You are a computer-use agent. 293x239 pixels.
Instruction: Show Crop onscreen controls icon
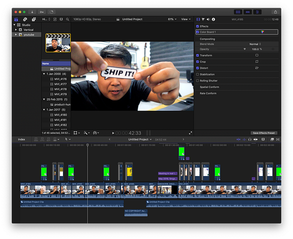click(x=257, y=62)
